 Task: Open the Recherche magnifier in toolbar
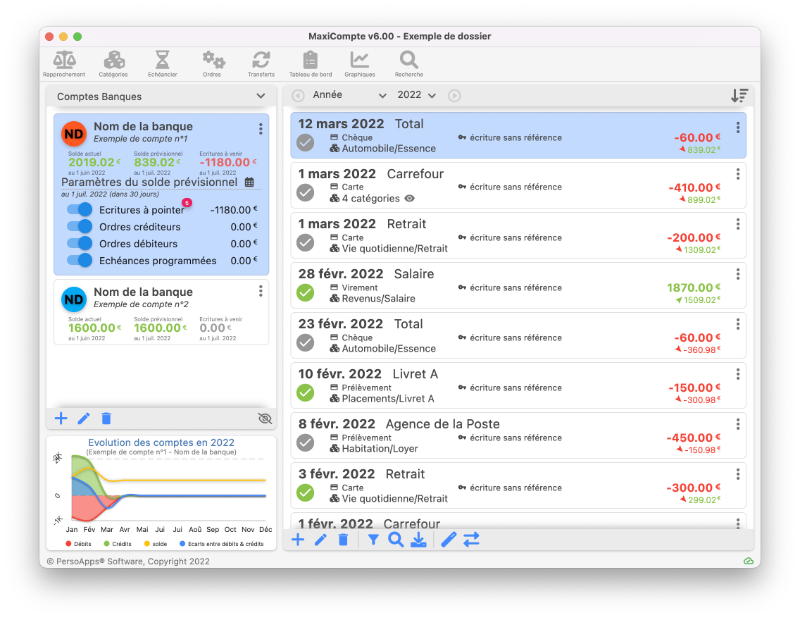408,64
